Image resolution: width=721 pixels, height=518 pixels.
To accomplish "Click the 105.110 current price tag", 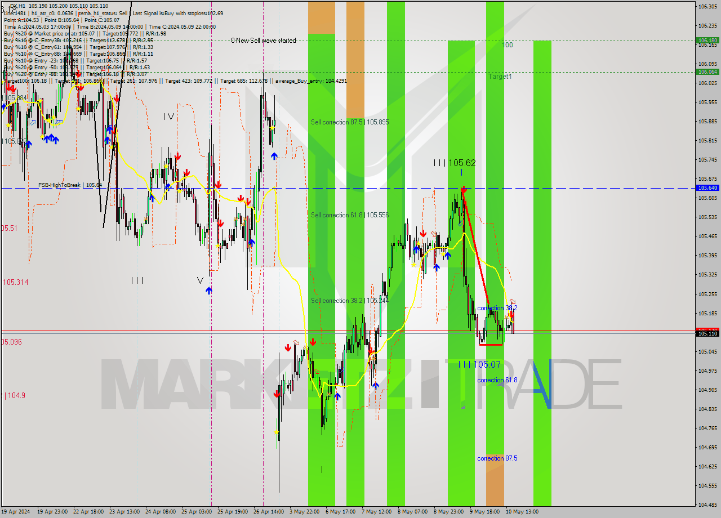I will (x=707, y=334).
